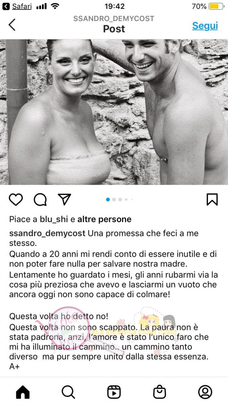View the altre persone who liked the post

[x=104, y=219]
